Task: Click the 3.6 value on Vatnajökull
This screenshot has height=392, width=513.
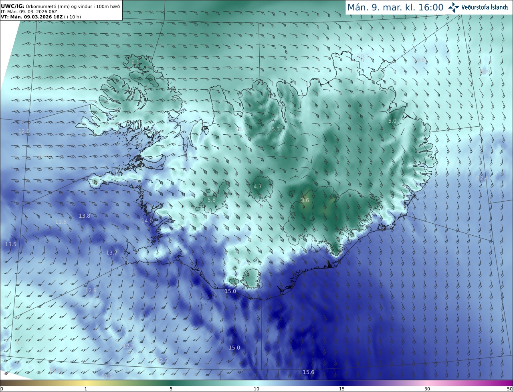Action: click(x=305, y=200)
